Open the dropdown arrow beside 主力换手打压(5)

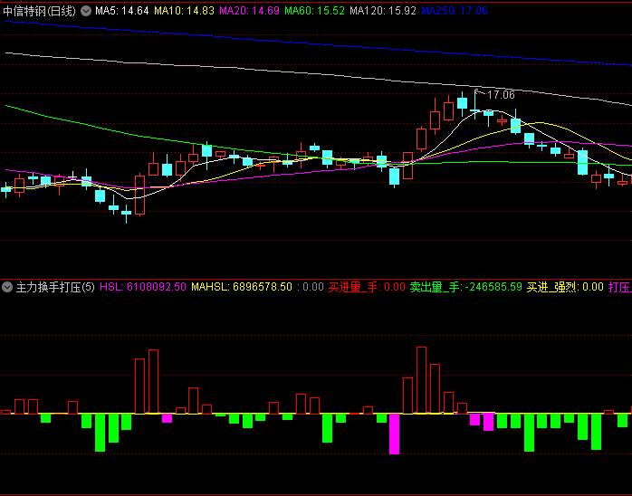pyautogui.click(x=7, y=287)
